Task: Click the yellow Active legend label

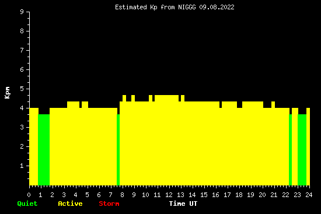Action: (x=70, y=204)
